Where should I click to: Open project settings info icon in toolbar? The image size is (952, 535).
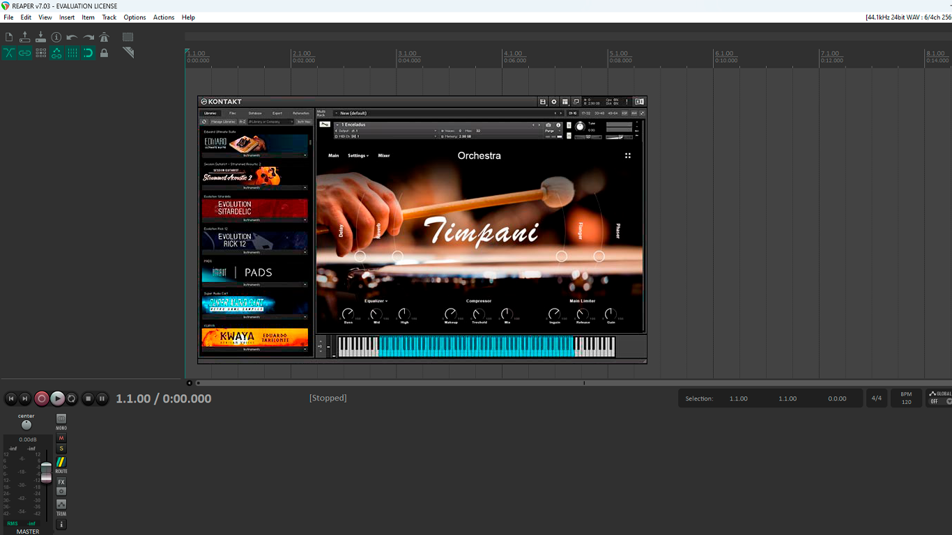pyautogui.click(x=56, y=37)
